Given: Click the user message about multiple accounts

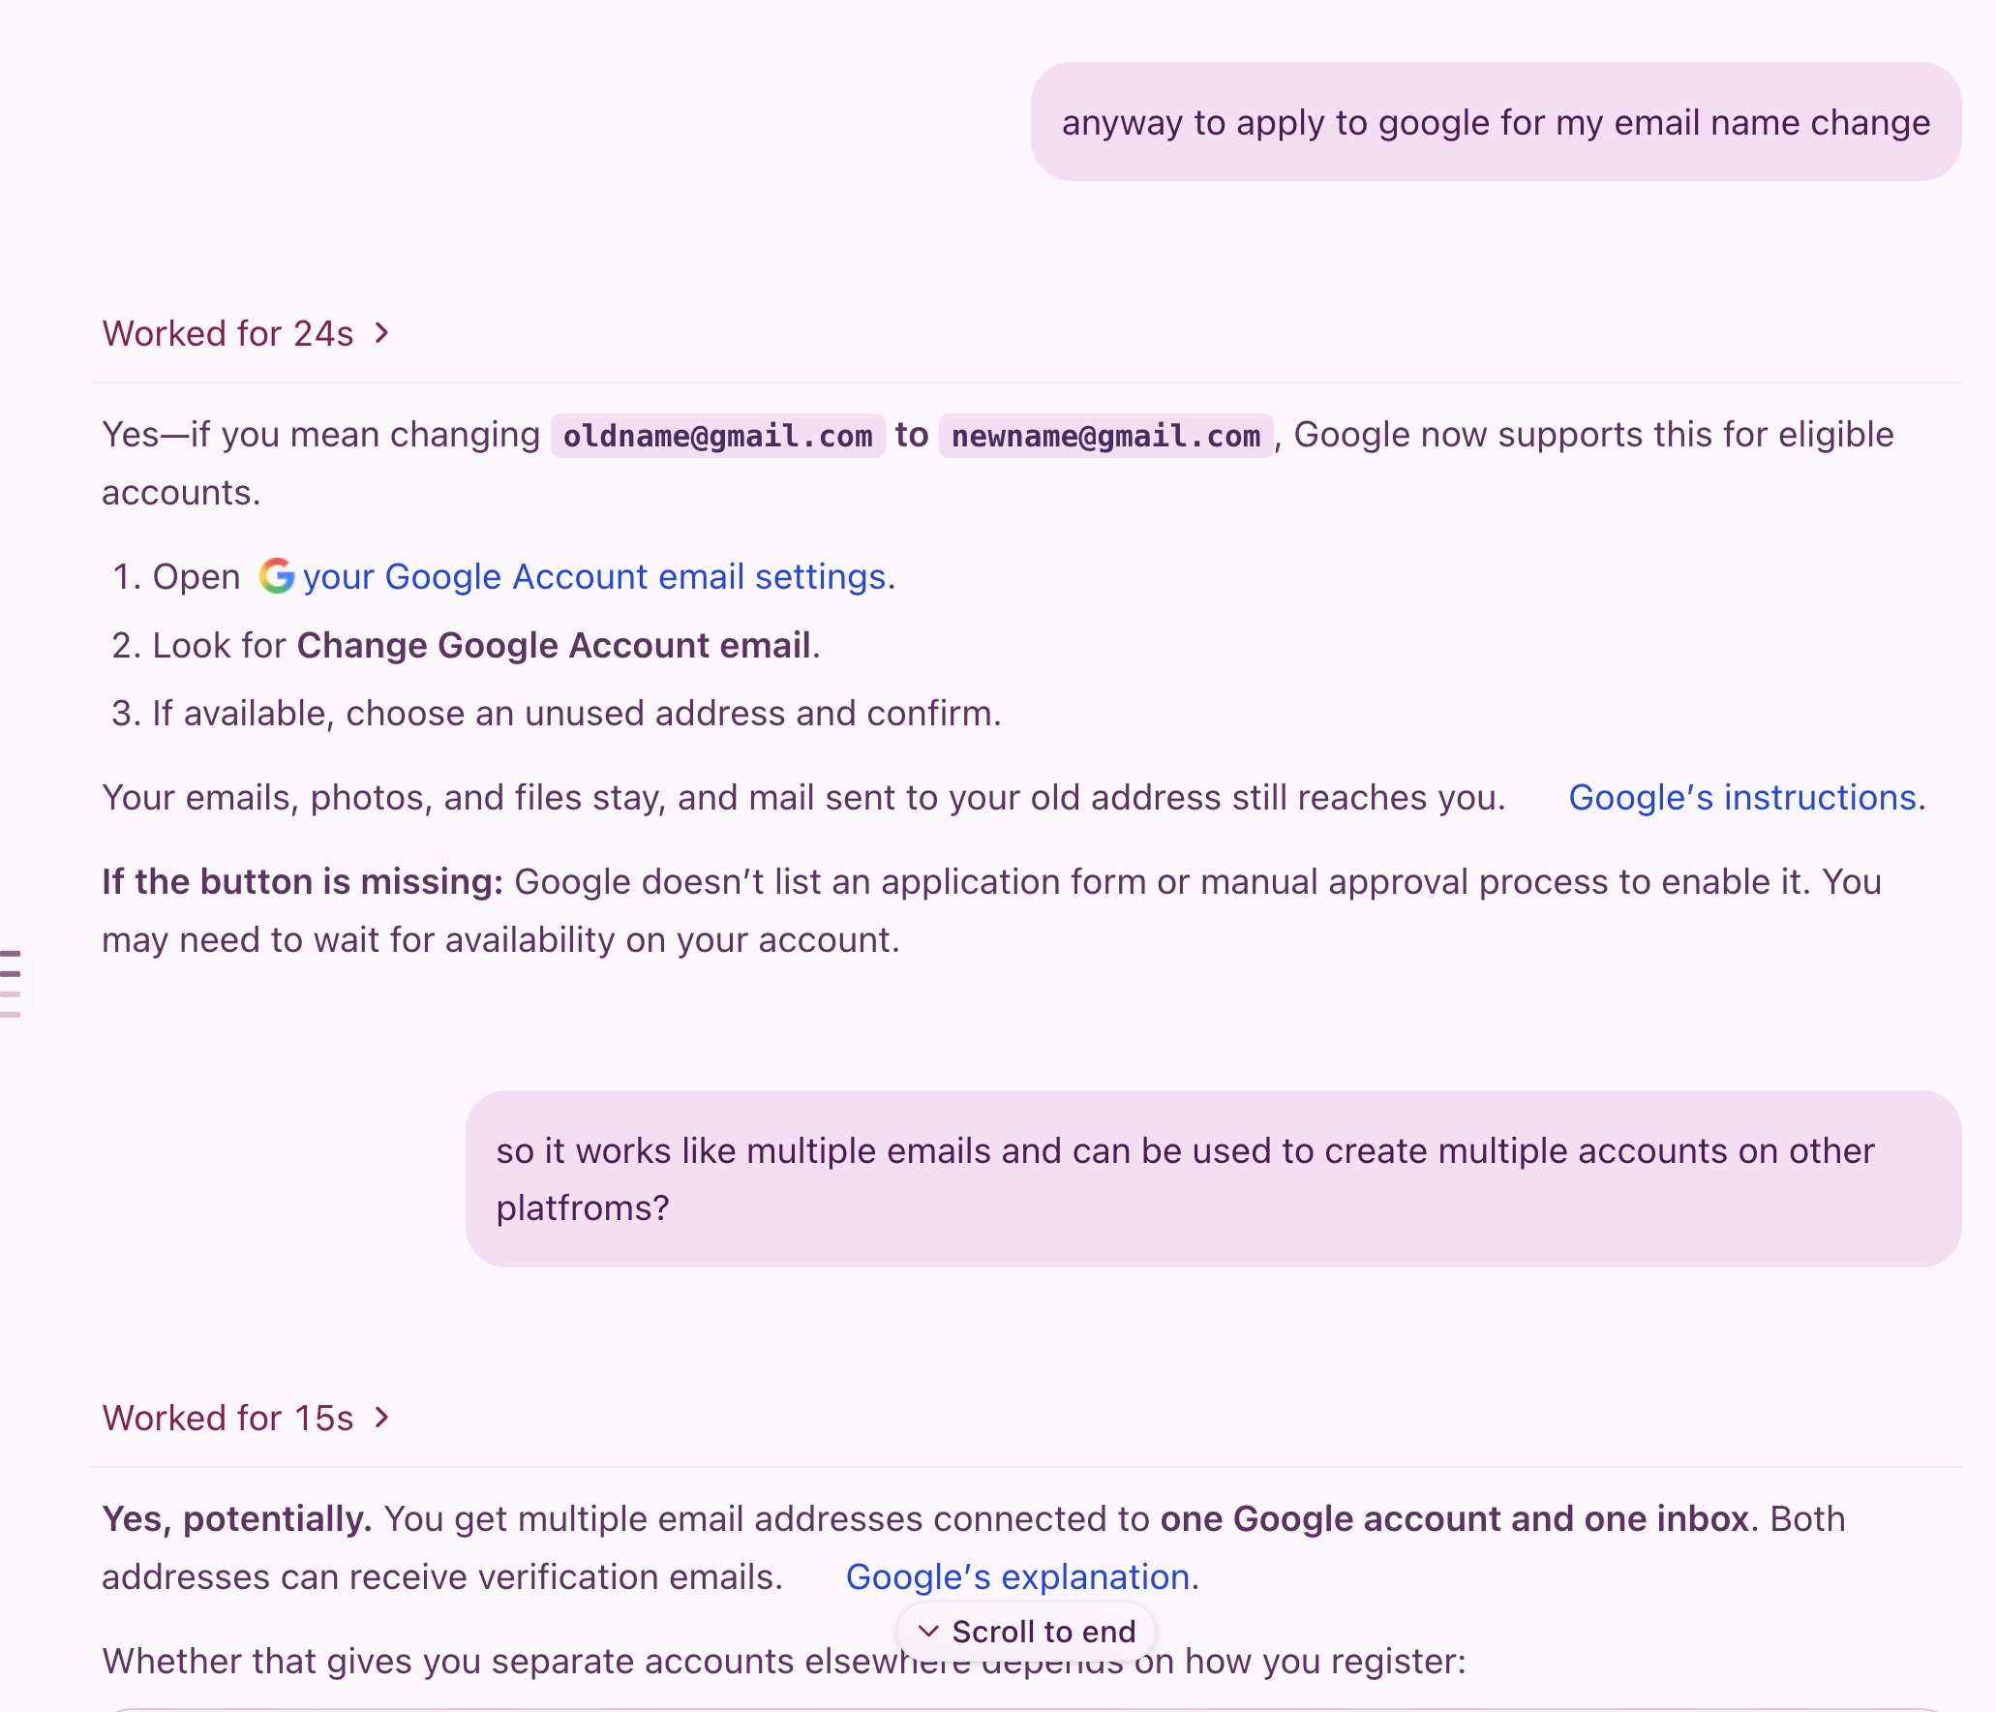Looking at the screenshot, I should [x=1213, y=1178].
